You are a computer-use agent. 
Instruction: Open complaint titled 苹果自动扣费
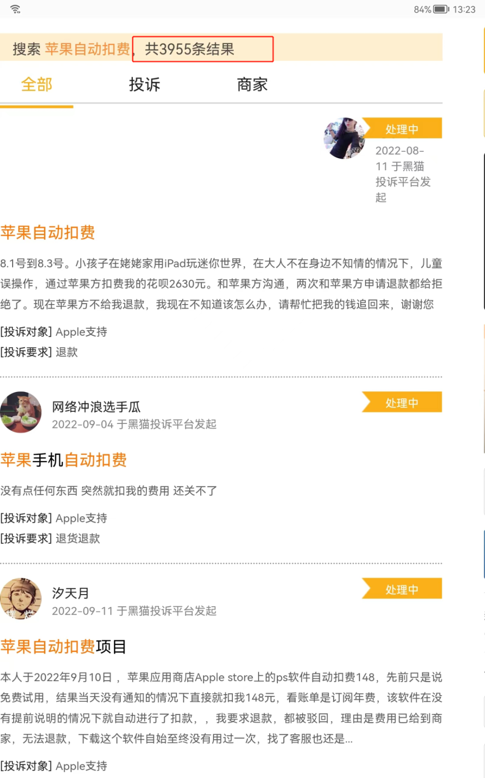tap(48, 232)
